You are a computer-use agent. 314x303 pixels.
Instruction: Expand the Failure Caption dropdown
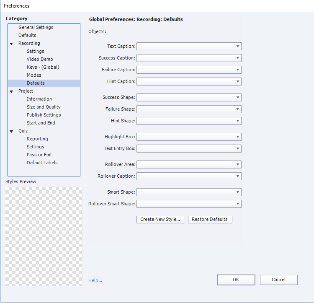[x=189, y=70]
